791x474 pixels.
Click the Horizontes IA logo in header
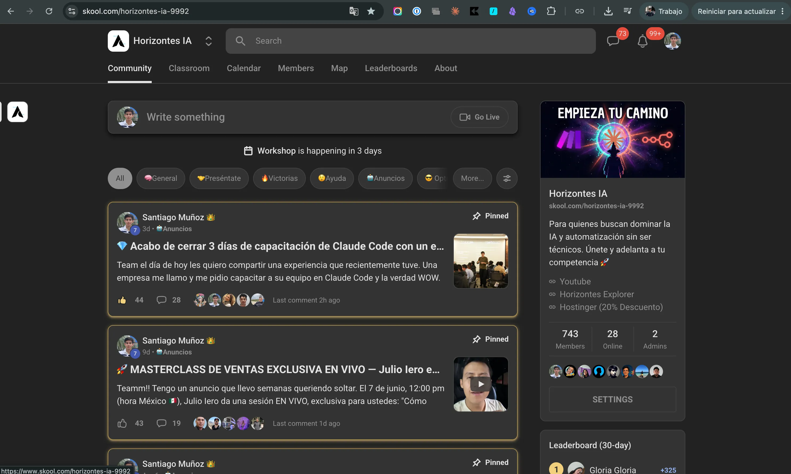(118, 41)
